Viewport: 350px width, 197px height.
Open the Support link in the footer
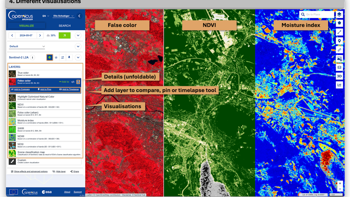[x=77, y=192]
